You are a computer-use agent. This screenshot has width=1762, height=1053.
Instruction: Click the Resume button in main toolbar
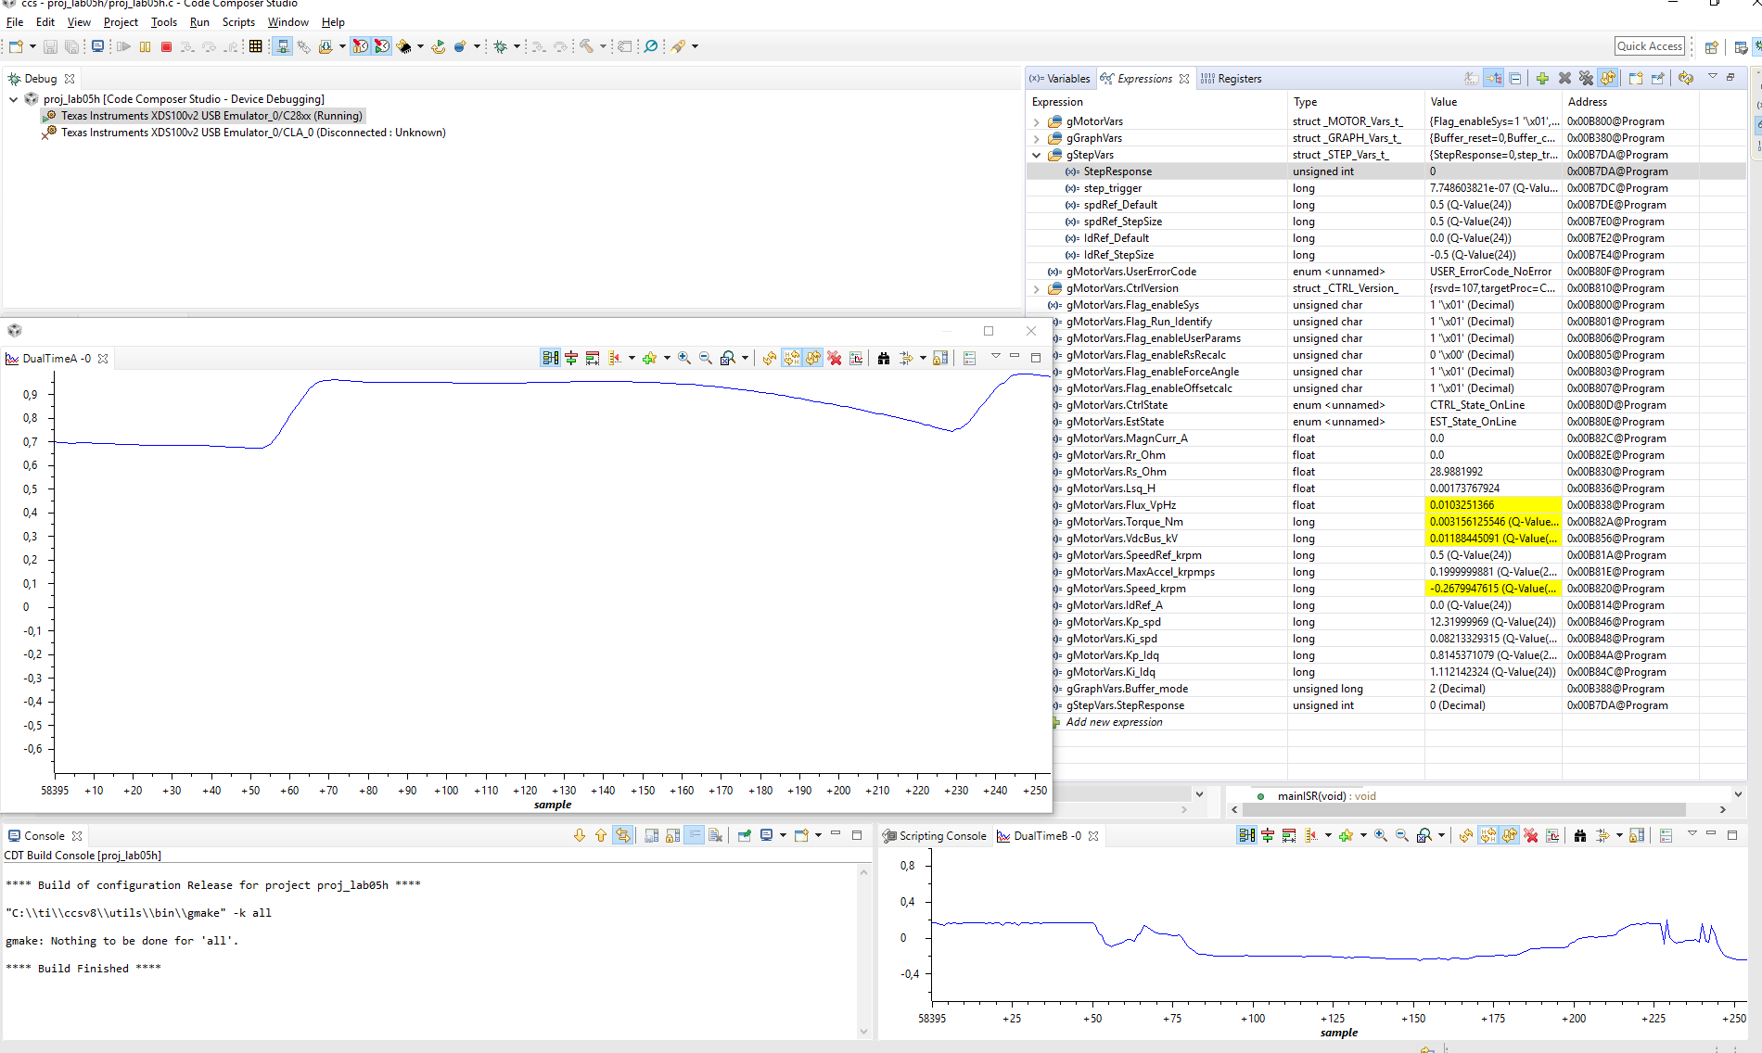(123, 46)
